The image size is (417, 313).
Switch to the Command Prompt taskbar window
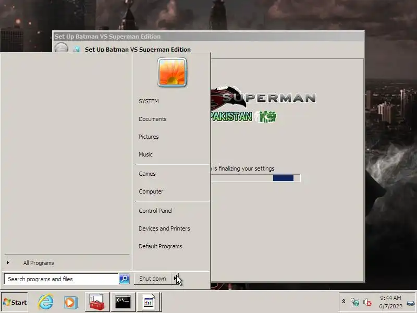click(123, 302)
